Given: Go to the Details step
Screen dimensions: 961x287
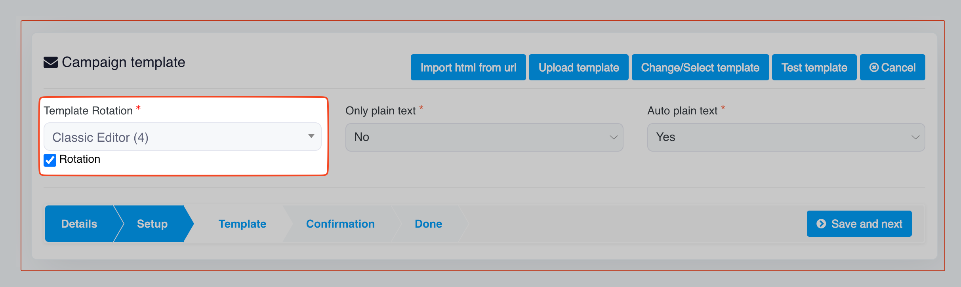Looking at the screenshot, I should 79,224.
